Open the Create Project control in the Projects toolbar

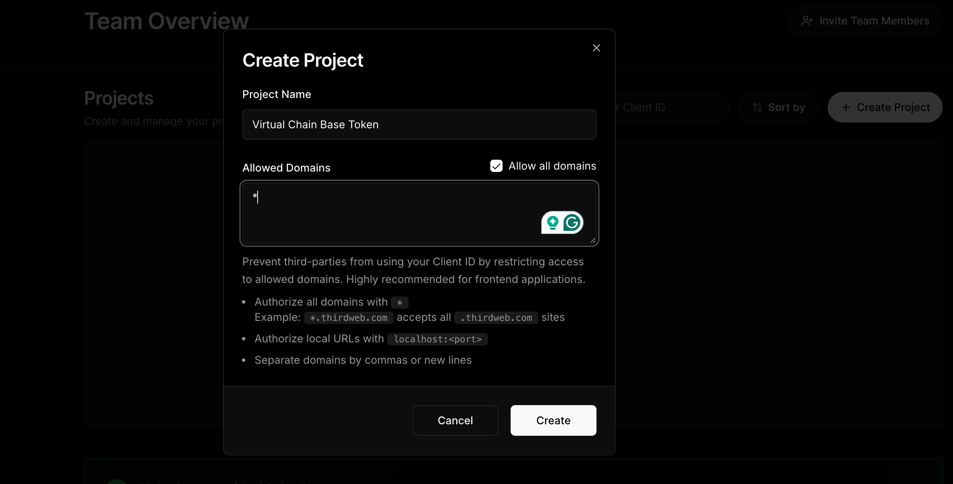[885, 107]
